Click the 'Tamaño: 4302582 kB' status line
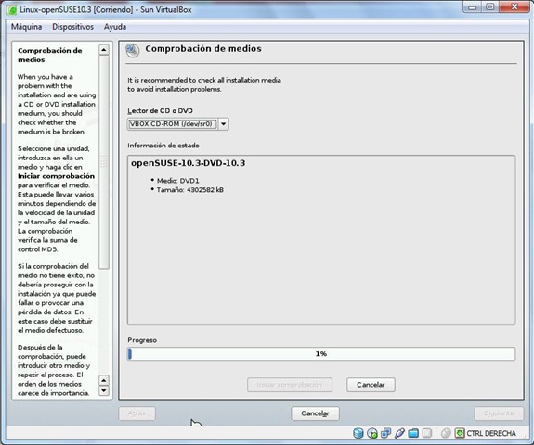 click(190, 190)
